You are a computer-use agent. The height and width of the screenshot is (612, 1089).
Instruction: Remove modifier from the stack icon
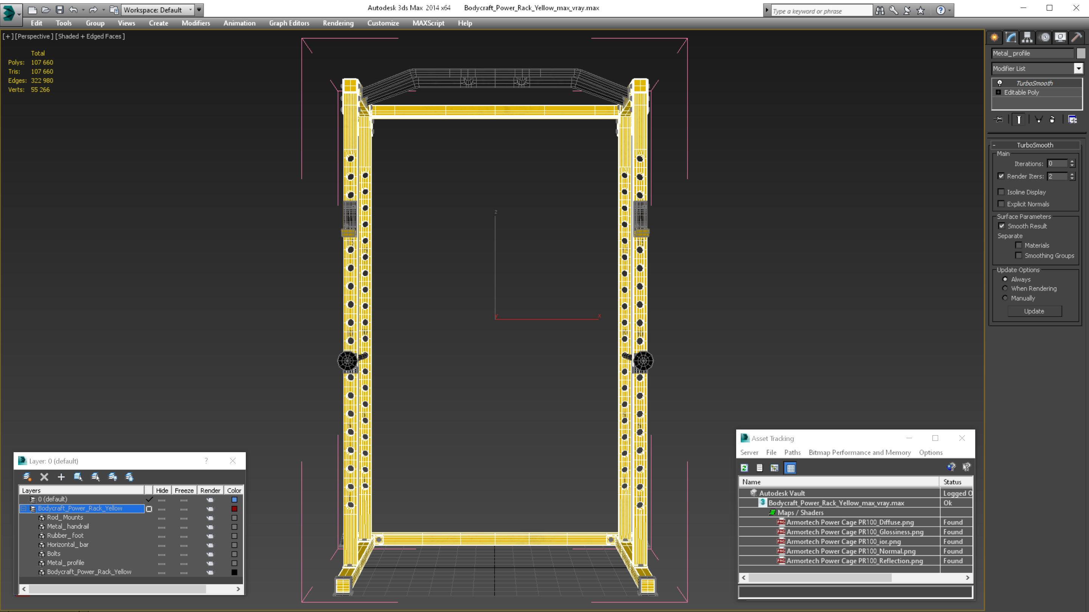click(x=1052, y=119)
